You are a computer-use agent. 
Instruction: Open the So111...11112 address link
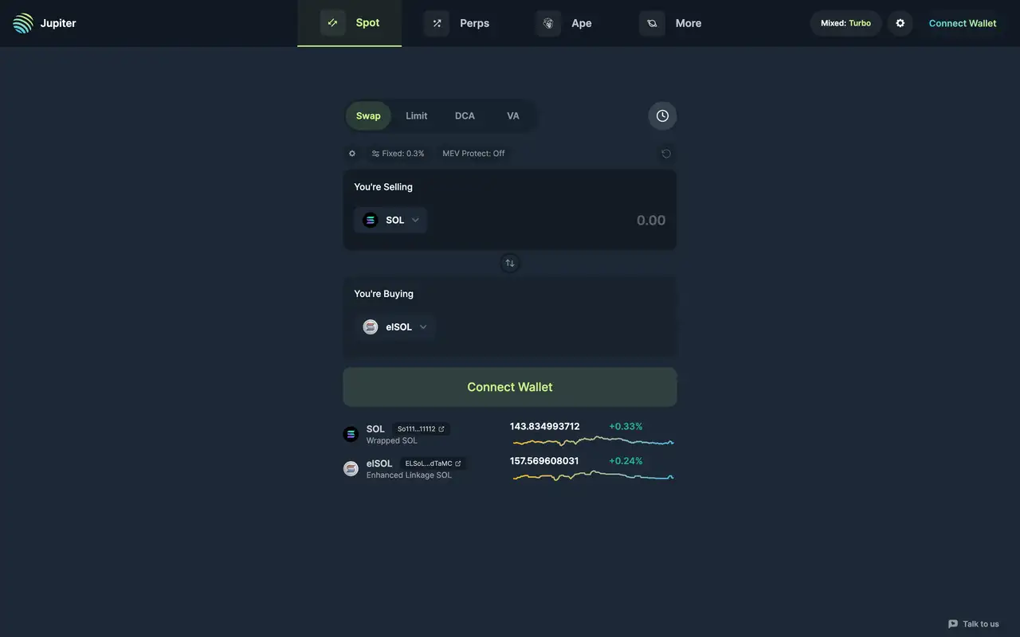tap(421, 429)
